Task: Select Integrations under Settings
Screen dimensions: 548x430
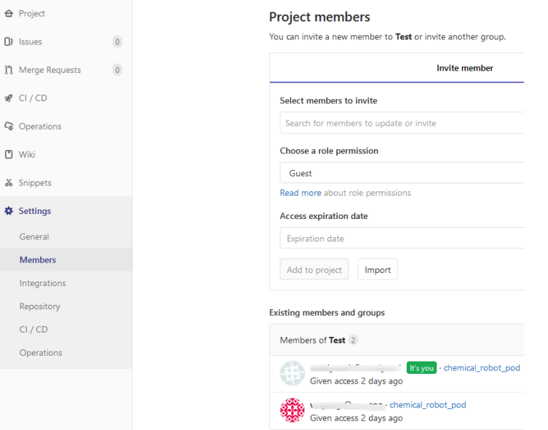Action: pyautogui.click(x=42, y=283)
